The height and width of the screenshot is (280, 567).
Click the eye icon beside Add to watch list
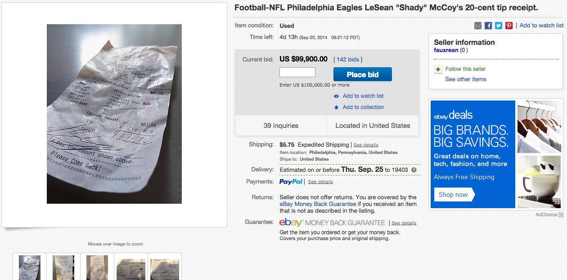pyautogui.click(x=336, y=96)
